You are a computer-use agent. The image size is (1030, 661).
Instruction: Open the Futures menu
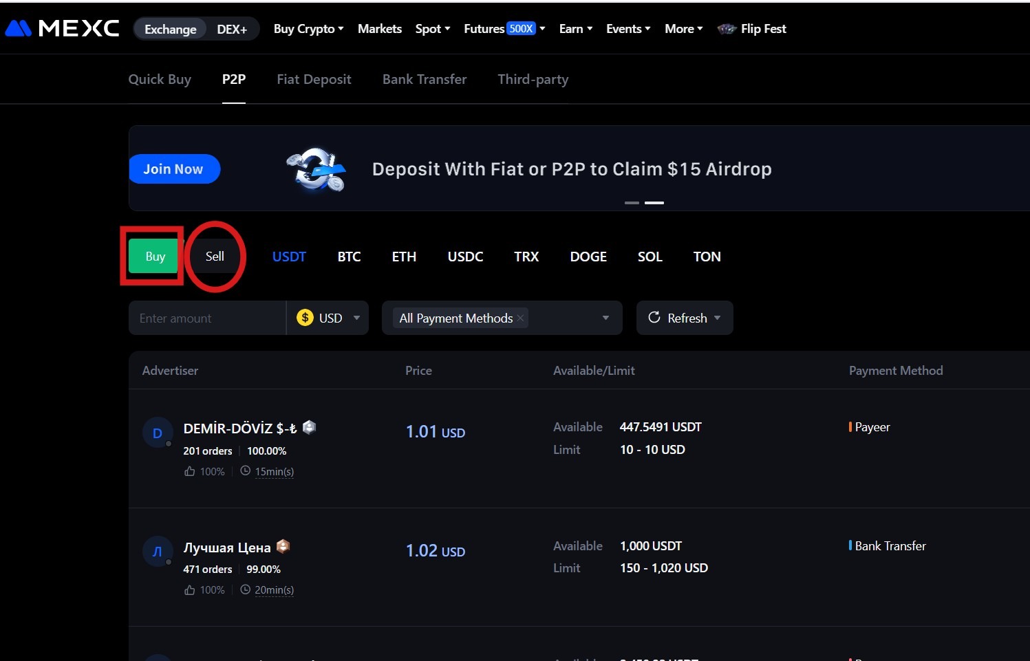click(504, 29)
